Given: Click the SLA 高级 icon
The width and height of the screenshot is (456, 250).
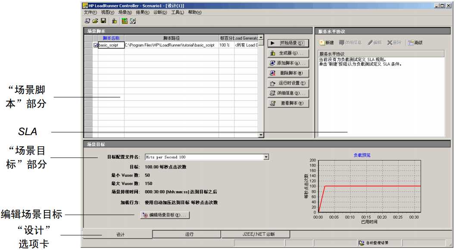Looking at the screenshot, I should click(x=411, y=43).
